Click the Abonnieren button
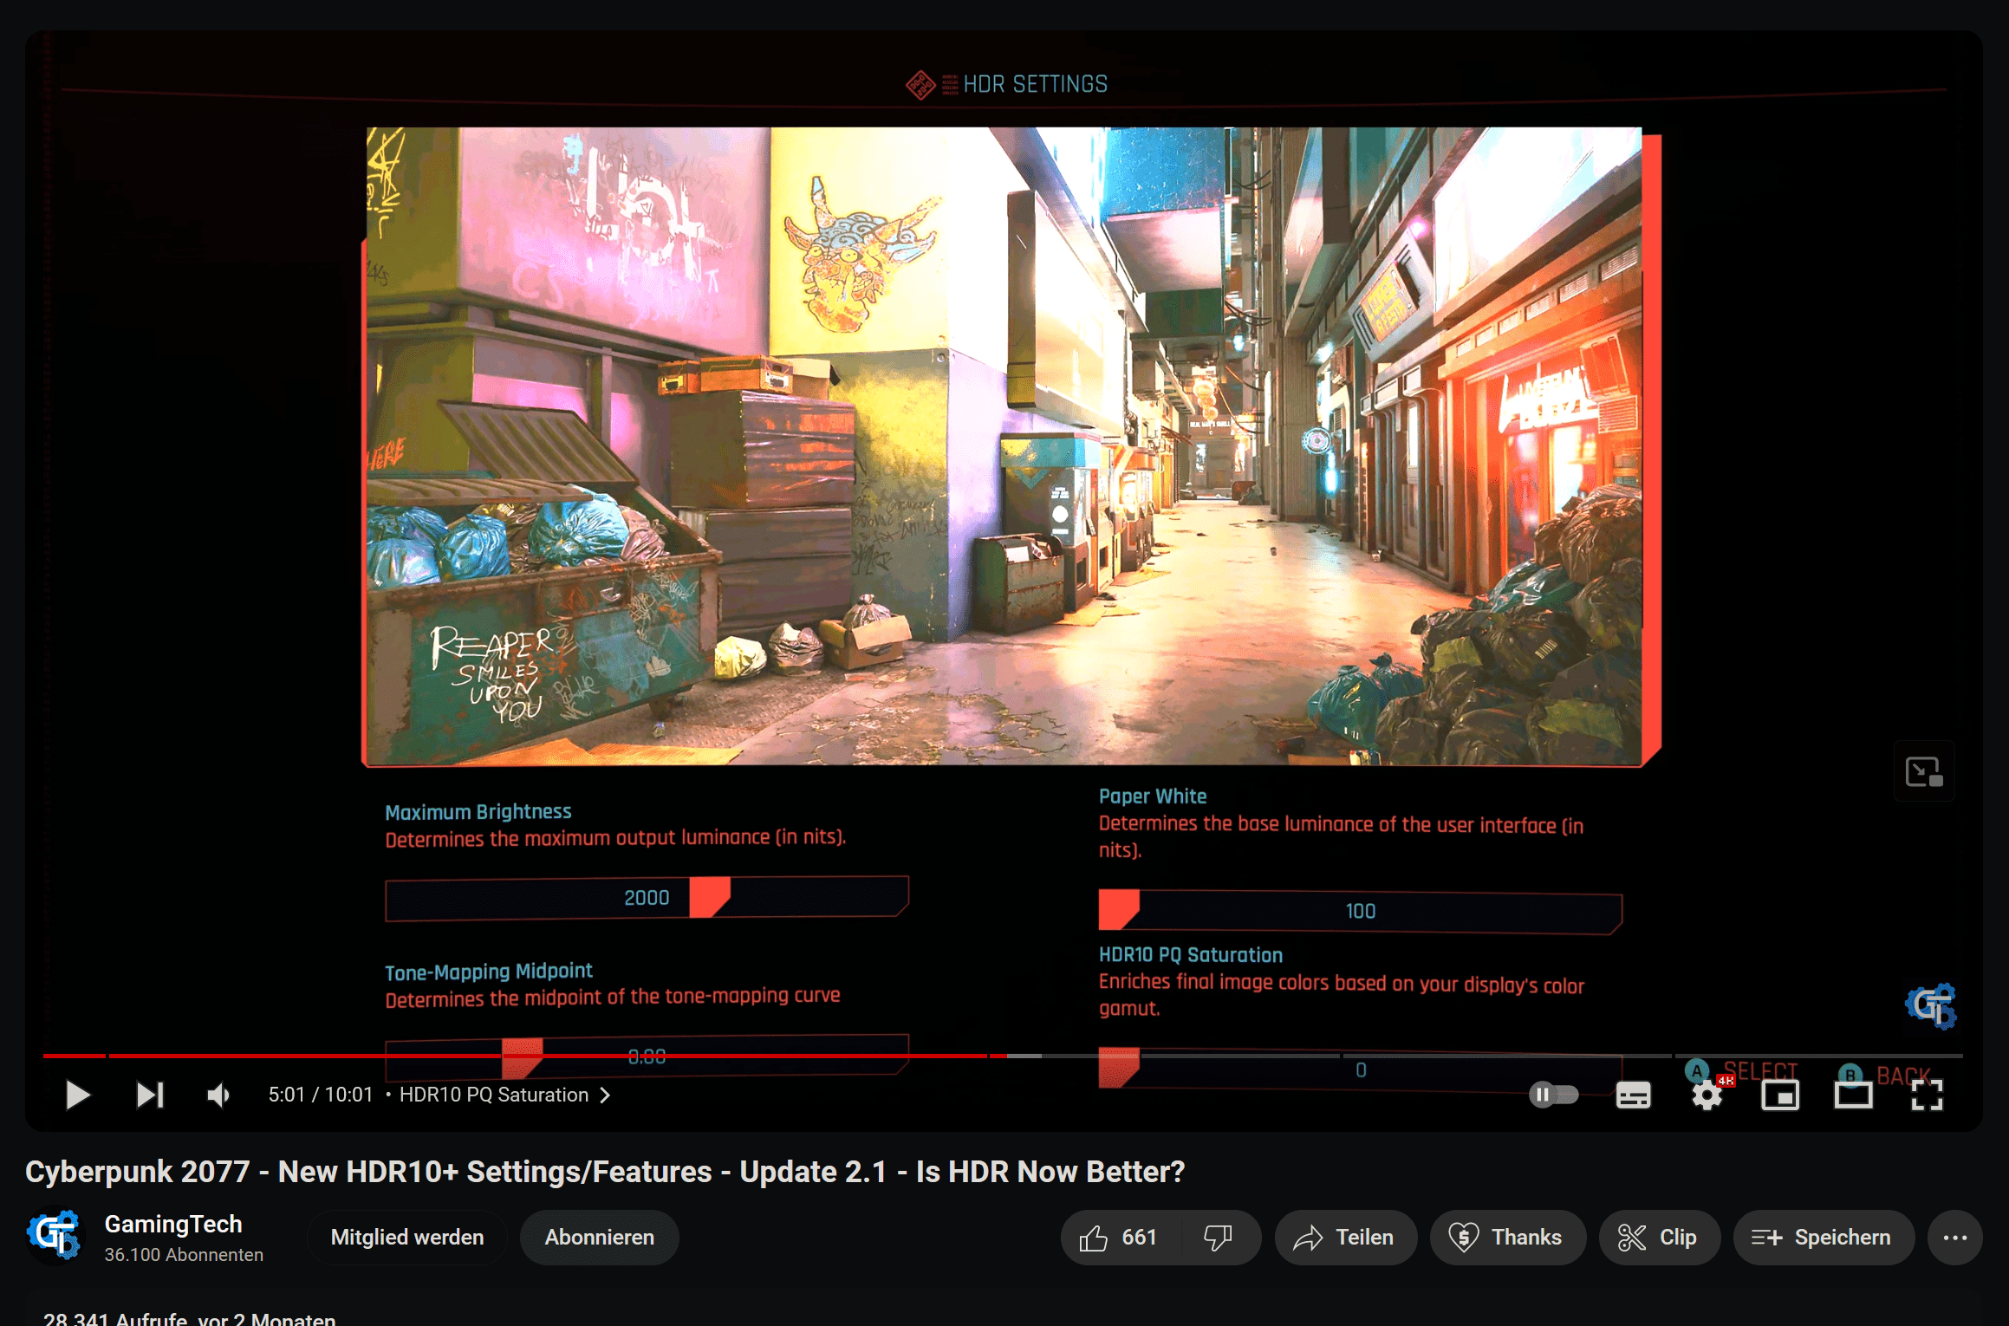Screen dimensions: 2009x1326 (599, 1238)
